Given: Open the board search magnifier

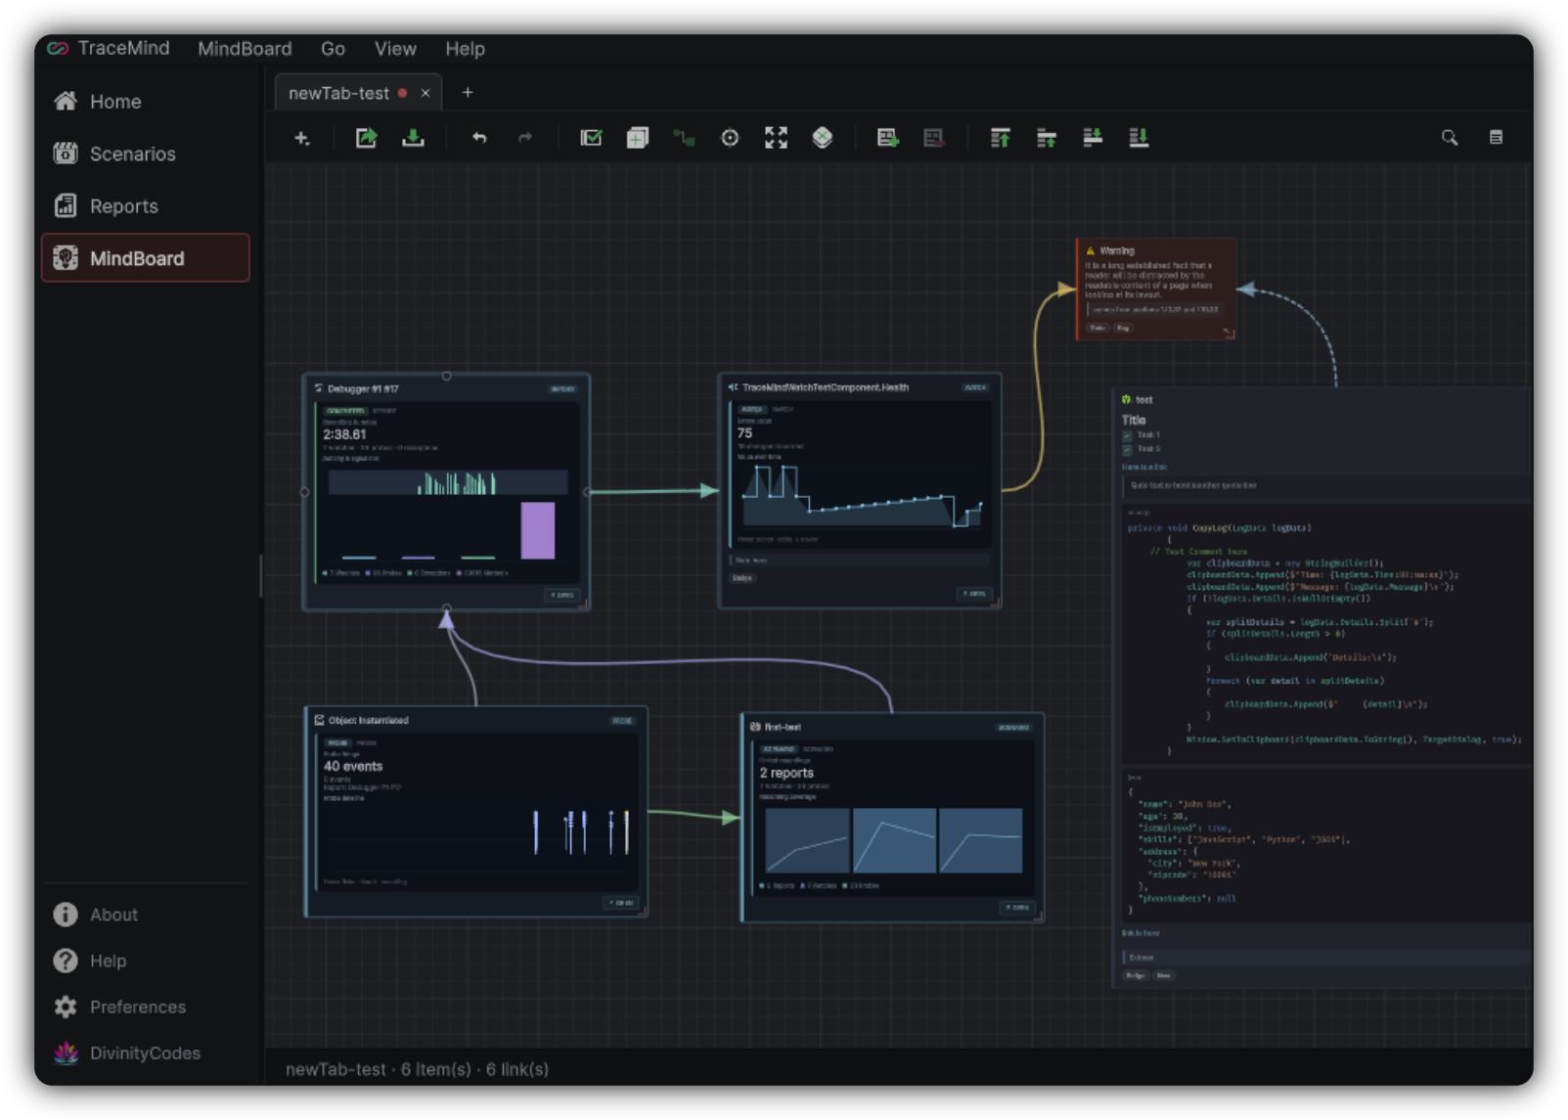Looking at the screenshot, I should click(1450, 138).
